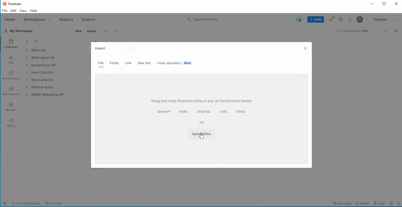Close the Import dialog

[x=305, y=48]
